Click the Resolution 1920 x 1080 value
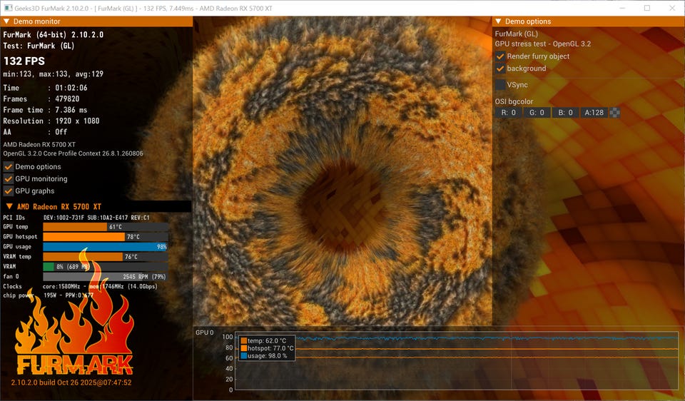The height and width of the screenshot is (401, 685). click(77, 121)
